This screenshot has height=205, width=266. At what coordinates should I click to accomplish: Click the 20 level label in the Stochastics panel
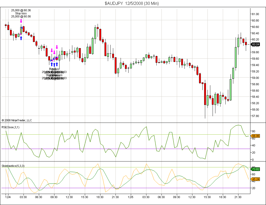pyautogui.click(x=253, y=188)
